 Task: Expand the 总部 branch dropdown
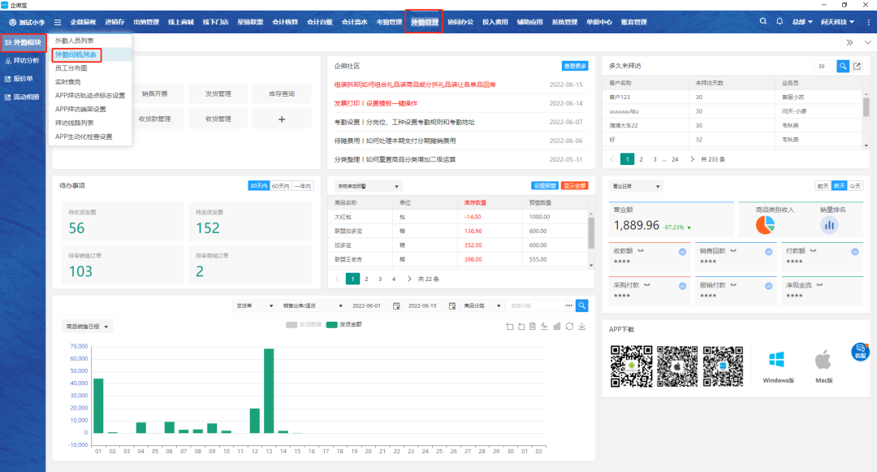click(802, 22)
